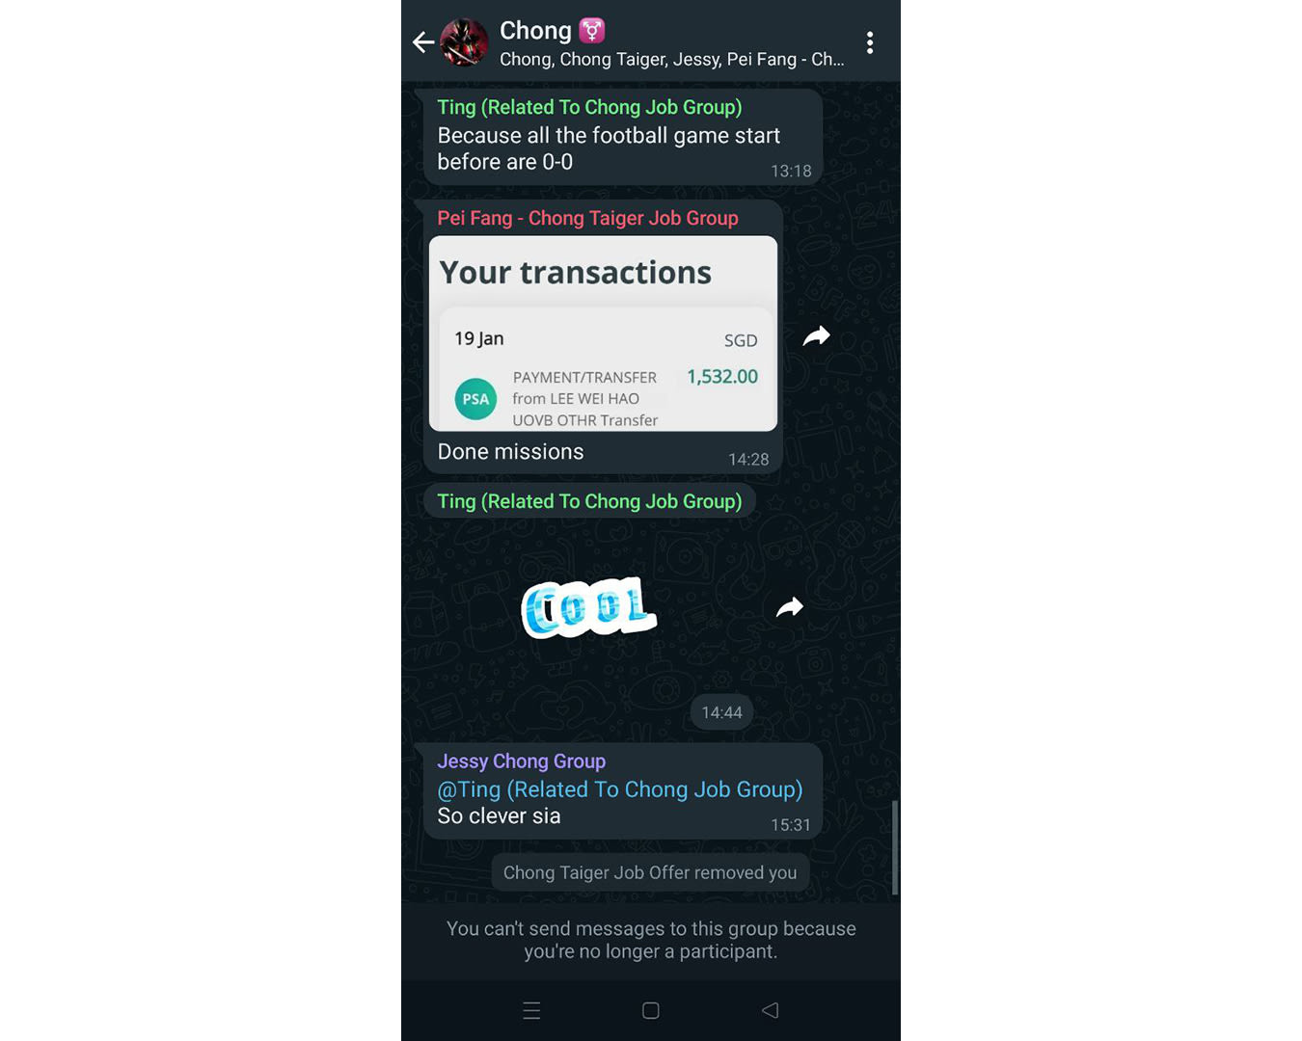Viewport: 1302px width, 1041px height.
Task: Tap the back arrow to leave chat
Action: [x=422, y=42]
